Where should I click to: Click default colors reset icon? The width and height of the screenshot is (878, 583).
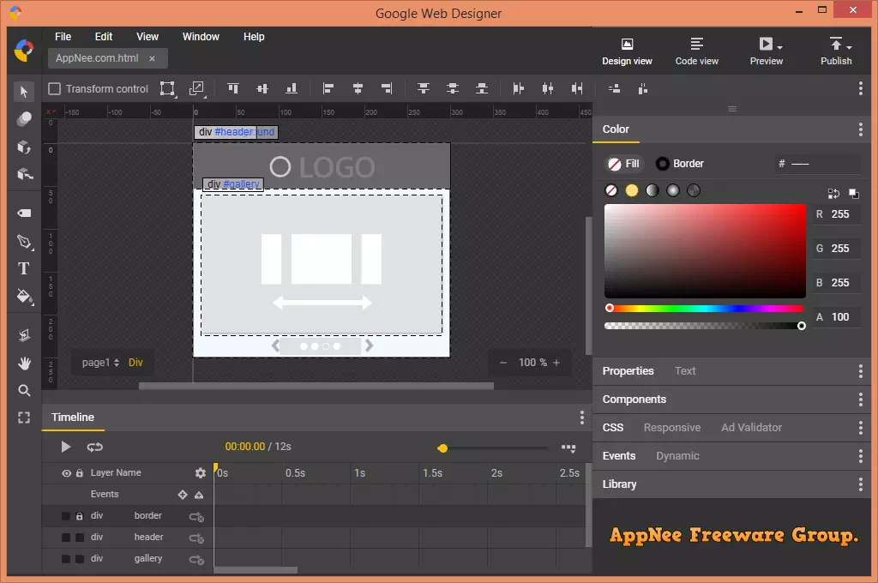click(854, 194)
